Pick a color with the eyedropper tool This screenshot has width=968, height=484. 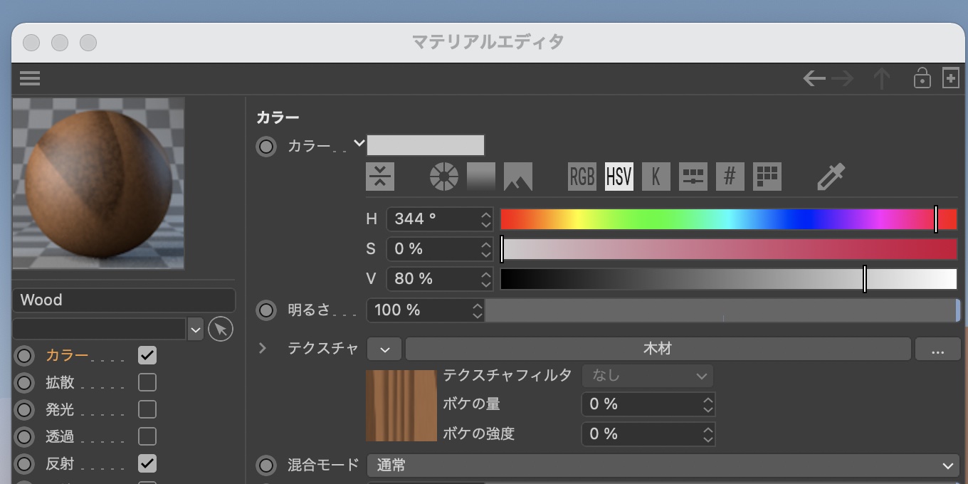(830, 177)
